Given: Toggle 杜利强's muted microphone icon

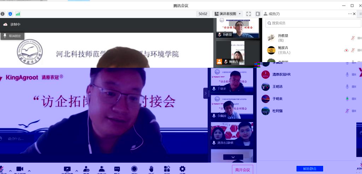Looking at the screenshot, I should coord(347,111).
